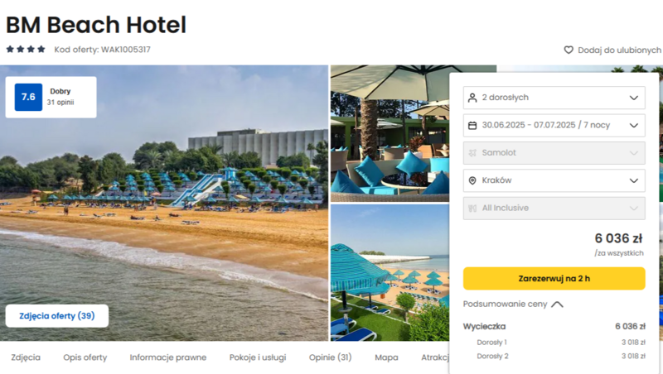Screen dimensions: 663x374
Task: Click the blue 7.6 rating badge
Action: (x=28, y=97)
